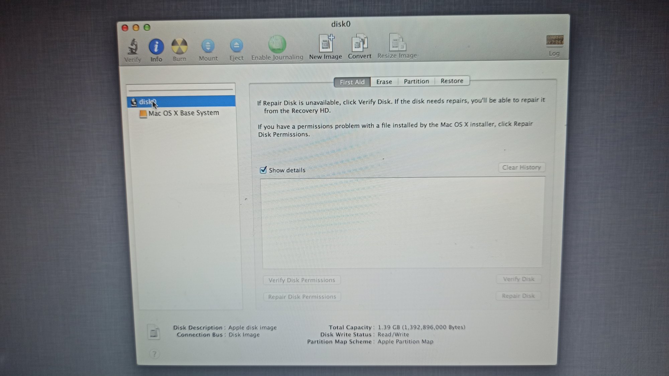Screen dimensions: 669x376
Task: Click the Convert toolbar icon
Action: (x=360, y=43)
